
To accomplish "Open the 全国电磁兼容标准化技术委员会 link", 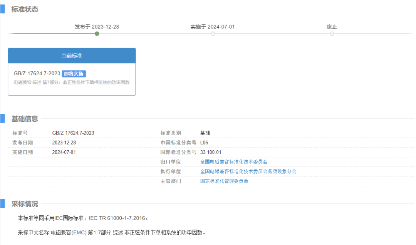I will (234, 161).
